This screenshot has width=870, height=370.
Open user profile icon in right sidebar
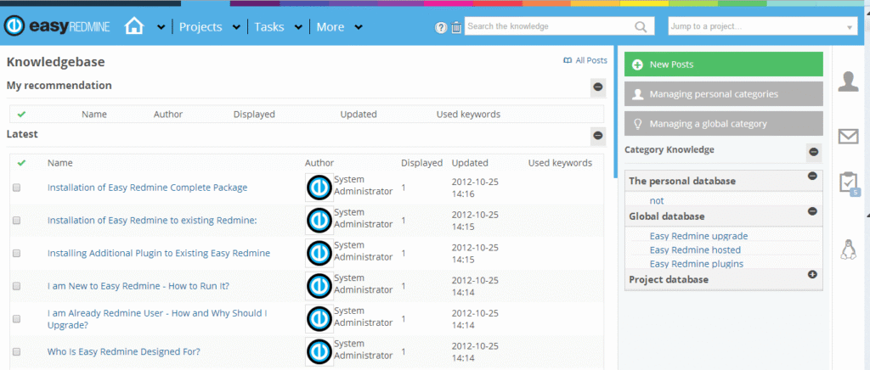point(848,81)
